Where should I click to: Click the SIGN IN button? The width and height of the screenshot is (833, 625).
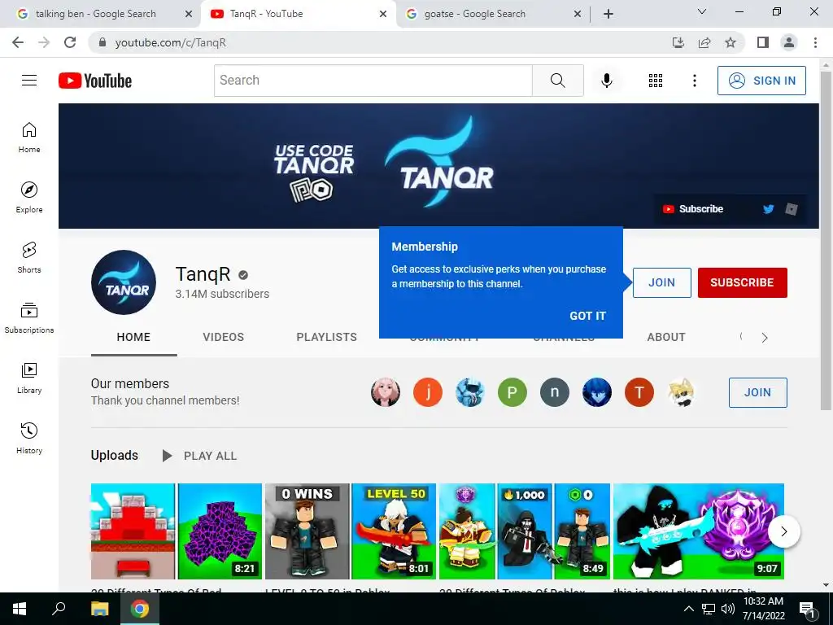coord(761,81)
